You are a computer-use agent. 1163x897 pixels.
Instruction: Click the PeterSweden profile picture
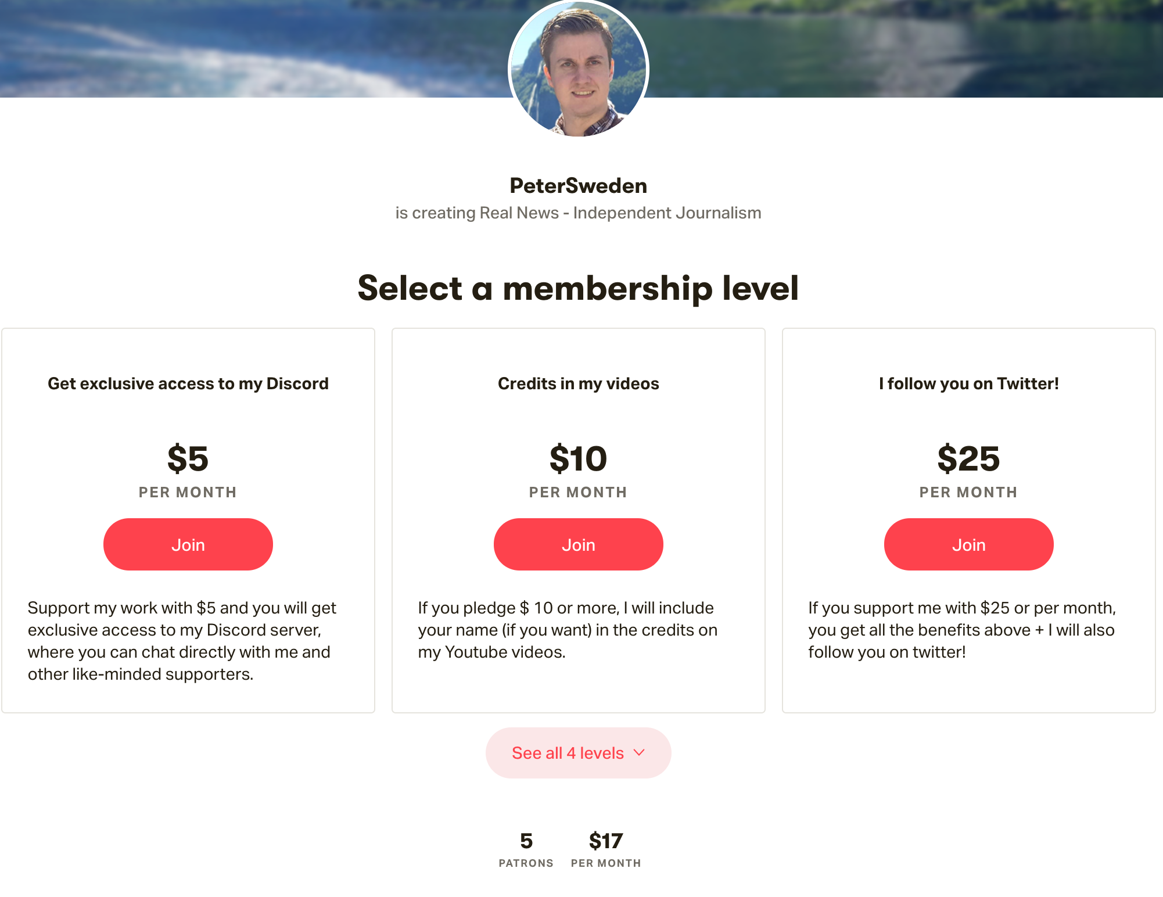(580, 70)
